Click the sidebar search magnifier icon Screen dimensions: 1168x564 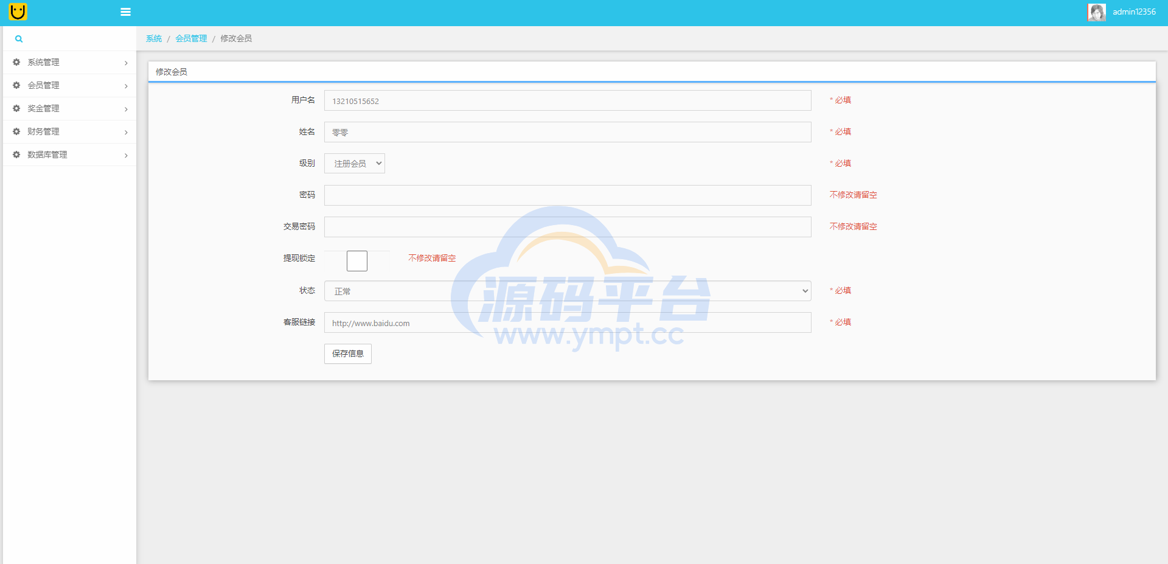pyautogui.click(x=19, y=39)
